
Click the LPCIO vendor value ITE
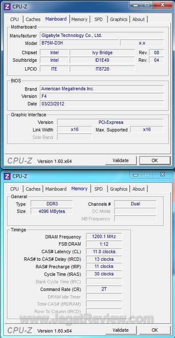pyautogui.click(x=54, y=69)
